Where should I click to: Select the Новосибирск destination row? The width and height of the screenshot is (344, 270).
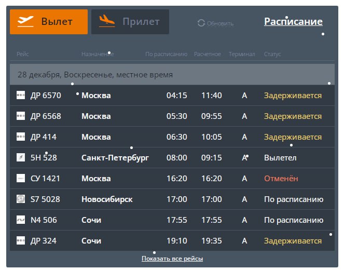107,199
